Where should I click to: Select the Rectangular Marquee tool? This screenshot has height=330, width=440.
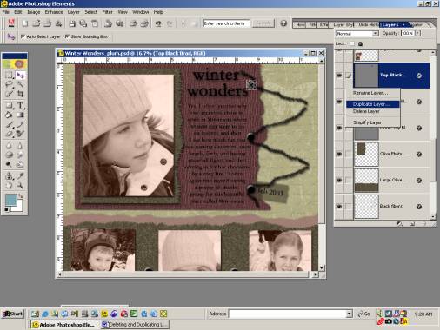pos(9,76)
